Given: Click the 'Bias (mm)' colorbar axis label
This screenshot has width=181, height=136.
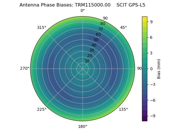Looking at the screenshot, I should [x=159, y=69].
